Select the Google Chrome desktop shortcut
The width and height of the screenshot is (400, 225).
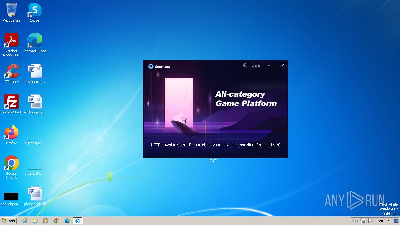tap(11, 167)
